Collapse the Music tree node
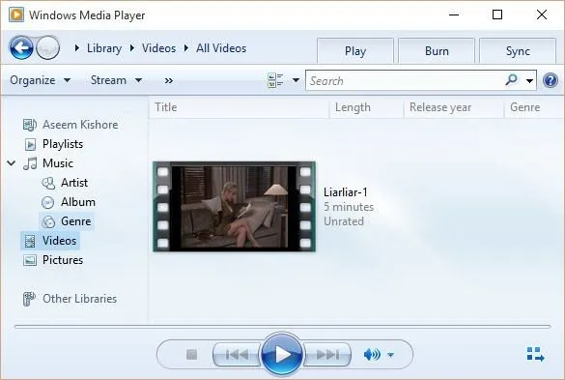Image resolution: width=565 pixels, height=380 pixels. [12, 163]
